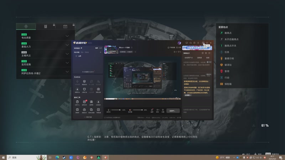285x160 pixels.
Task: Open the main menu hamburger icon
Action: 198,43
